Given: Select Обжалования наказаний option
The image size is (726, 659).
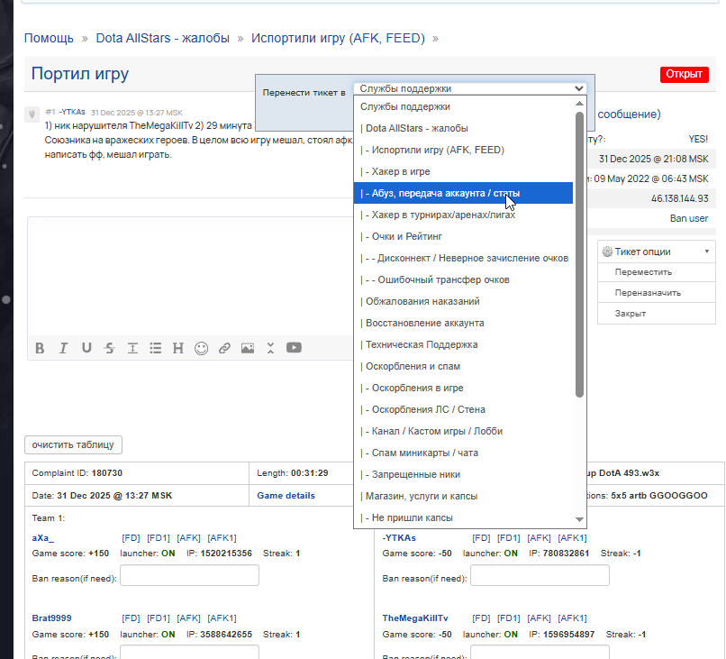Looking at the screenshot, I should [x=463, y=301].
